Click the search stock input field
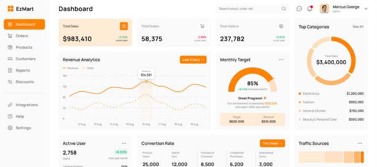This screenshot has height=167, width=377. click(253, 9)
